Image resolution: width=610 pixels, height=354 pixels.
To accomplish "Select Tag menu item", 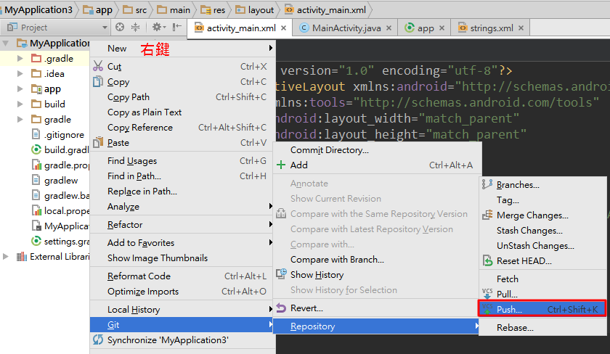I will [542, 199].
